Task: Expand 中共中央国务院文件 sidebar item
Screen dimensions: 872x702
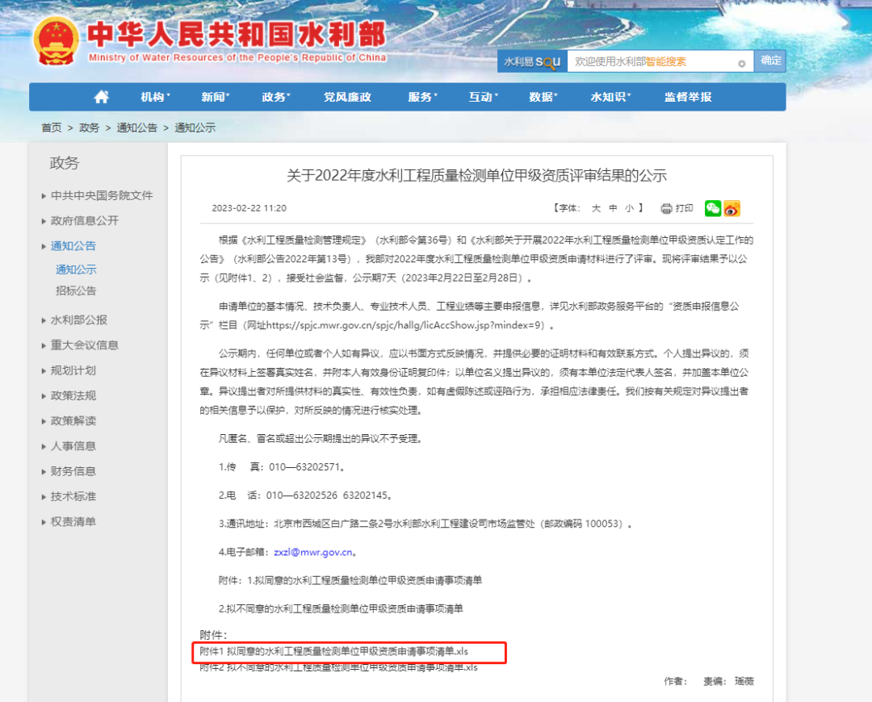Action: (102, 195)
